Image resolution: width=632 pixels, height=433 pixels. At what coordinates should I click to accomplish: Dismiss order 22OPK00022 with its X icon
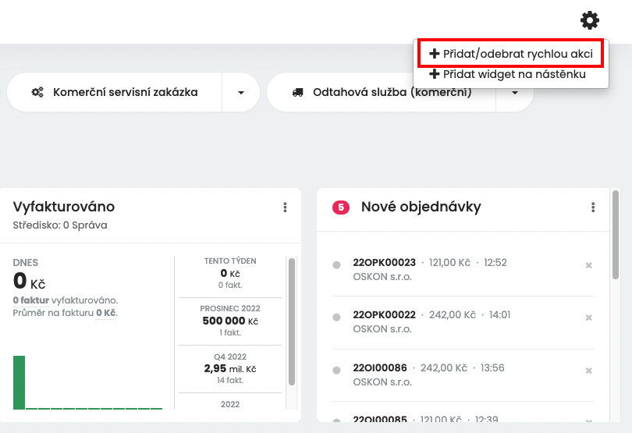(589, 318)
